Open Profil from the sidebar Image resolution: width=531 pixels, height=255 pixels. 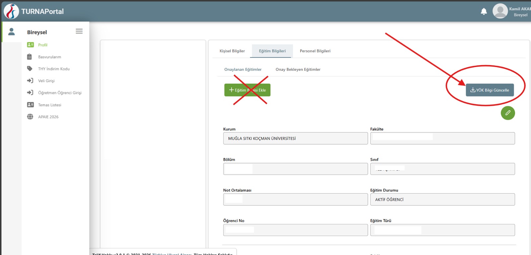pos(42,45)
